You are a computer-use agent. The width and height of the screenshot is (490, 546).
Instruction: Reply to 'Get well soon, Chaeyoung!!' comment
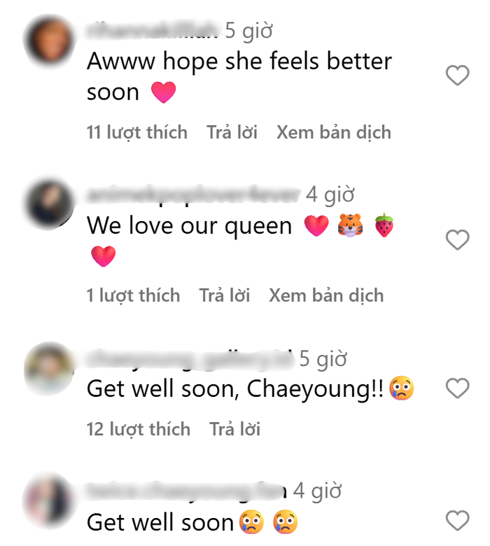pyautogui.click(x=234, y=429)
